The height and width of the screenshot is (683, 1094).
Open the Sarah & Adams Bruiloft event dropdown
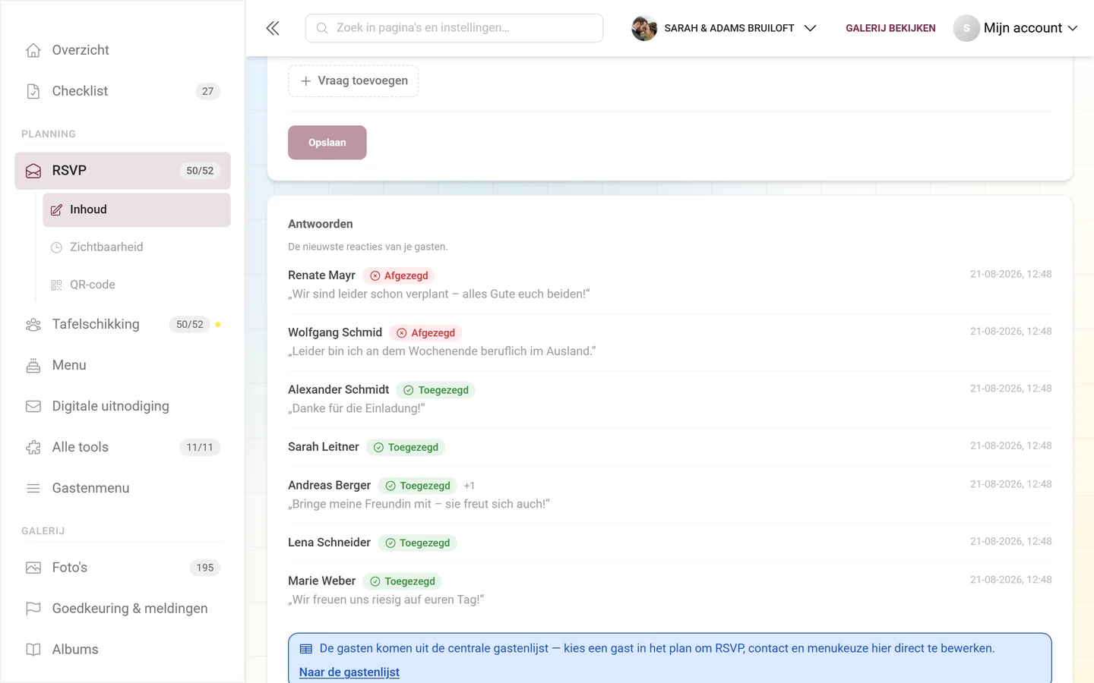(x=724, y=28)
